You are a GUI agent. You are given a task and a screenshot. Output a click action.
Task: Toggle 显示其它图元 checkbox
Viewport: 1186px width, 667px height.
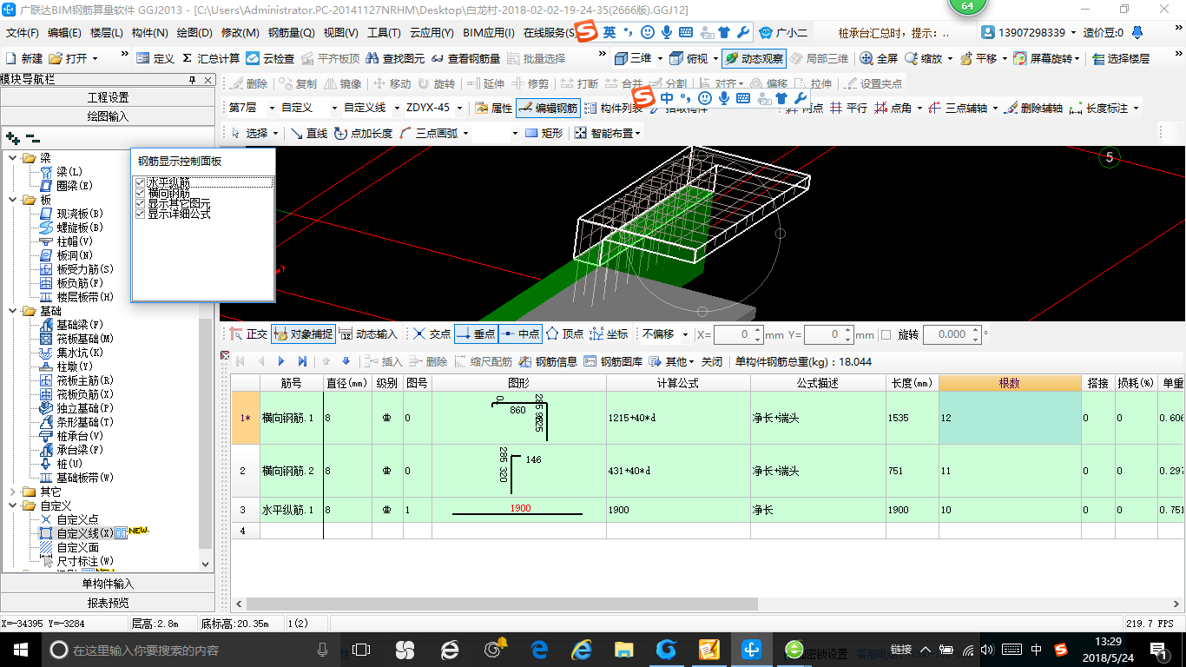[140, 203]
